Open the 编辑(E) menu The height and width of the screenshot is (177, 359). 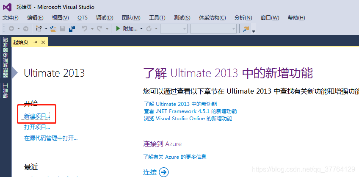35,18
